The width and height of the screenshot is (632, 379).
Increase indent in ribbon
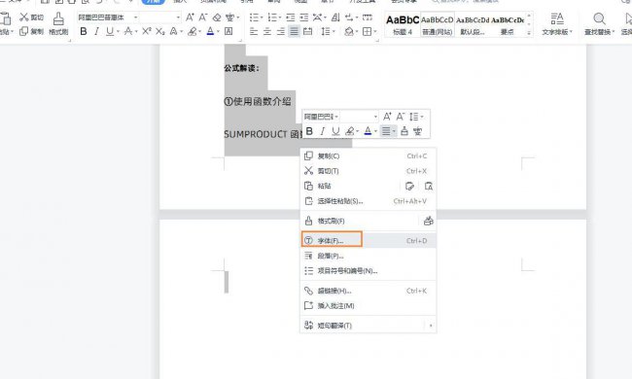pyautogui.click(x=304, y=17)
